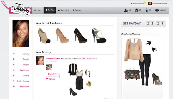Viewport: 173px width, 99px height.
Task: Click the small Charli Bruce group photo
Action: 49,67
